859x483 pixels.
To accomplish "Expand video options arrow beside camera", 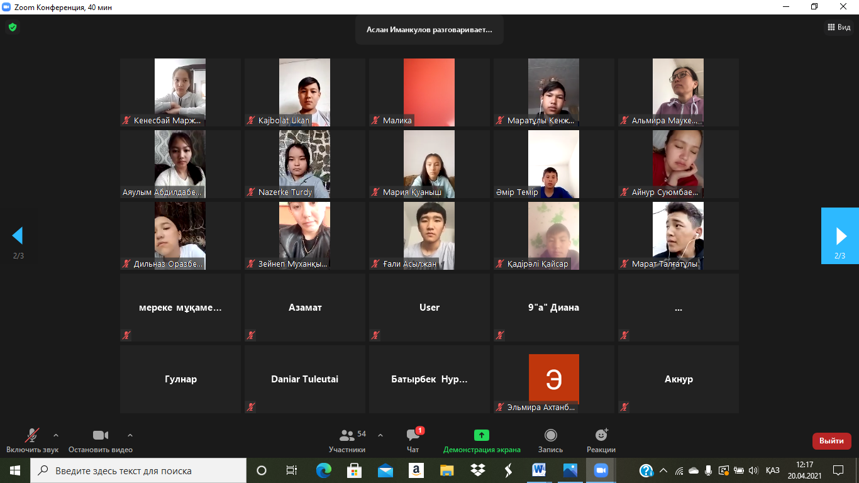I will pos(130,435).
